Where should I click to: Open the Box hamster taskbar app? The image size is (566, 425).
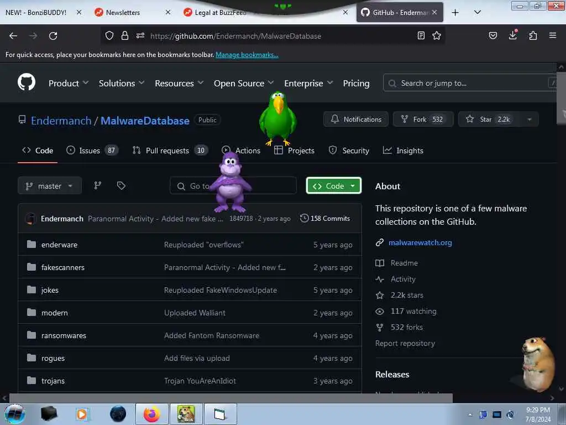[186, 414]
